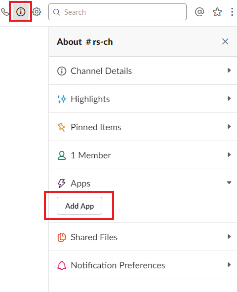Click the Notification Preferences bell icon
Image resolution: width=237 pixels, height=292 pixels.
pos(62,265)
